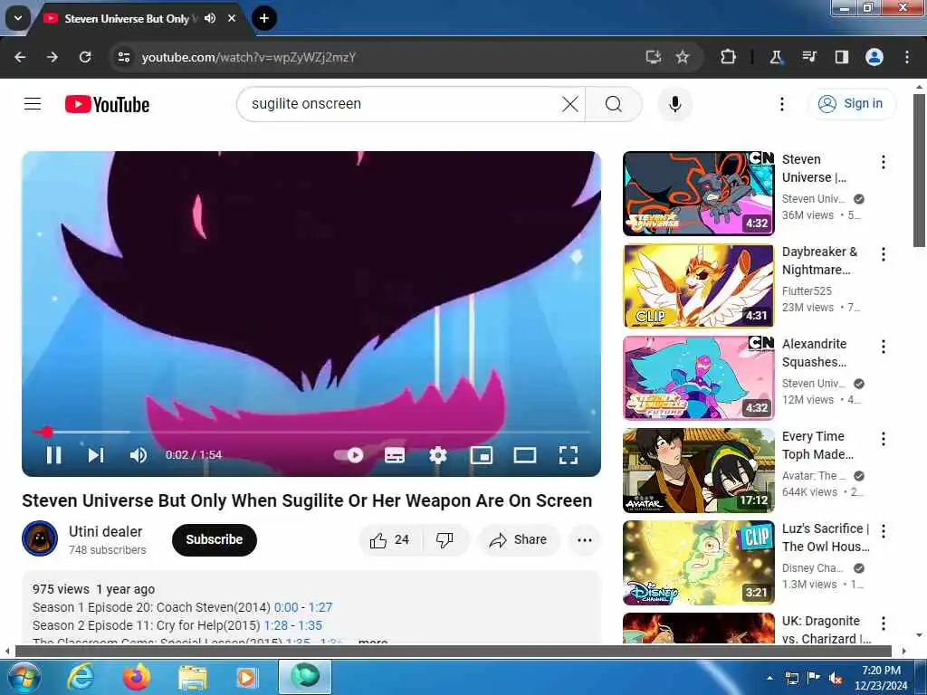This screenshot has width=927, height=695.
Task: Open options for Luz's Sacrifice video
Action: (x=883, y=530)
